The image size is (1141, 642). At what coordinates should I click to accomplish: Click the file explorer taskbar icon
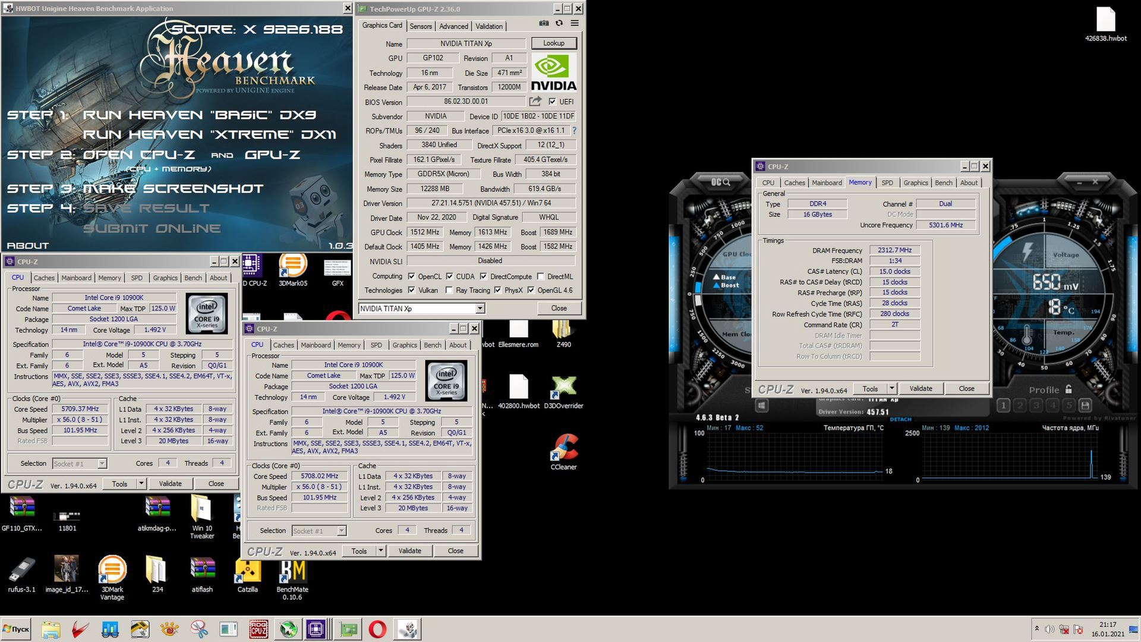click(51, 629)
